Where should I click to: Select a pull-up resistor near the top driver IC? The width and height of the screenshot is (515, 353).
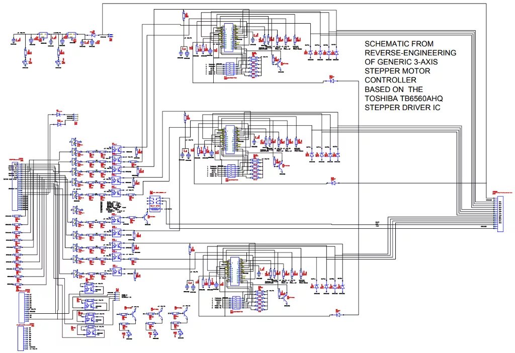point(278,39)
